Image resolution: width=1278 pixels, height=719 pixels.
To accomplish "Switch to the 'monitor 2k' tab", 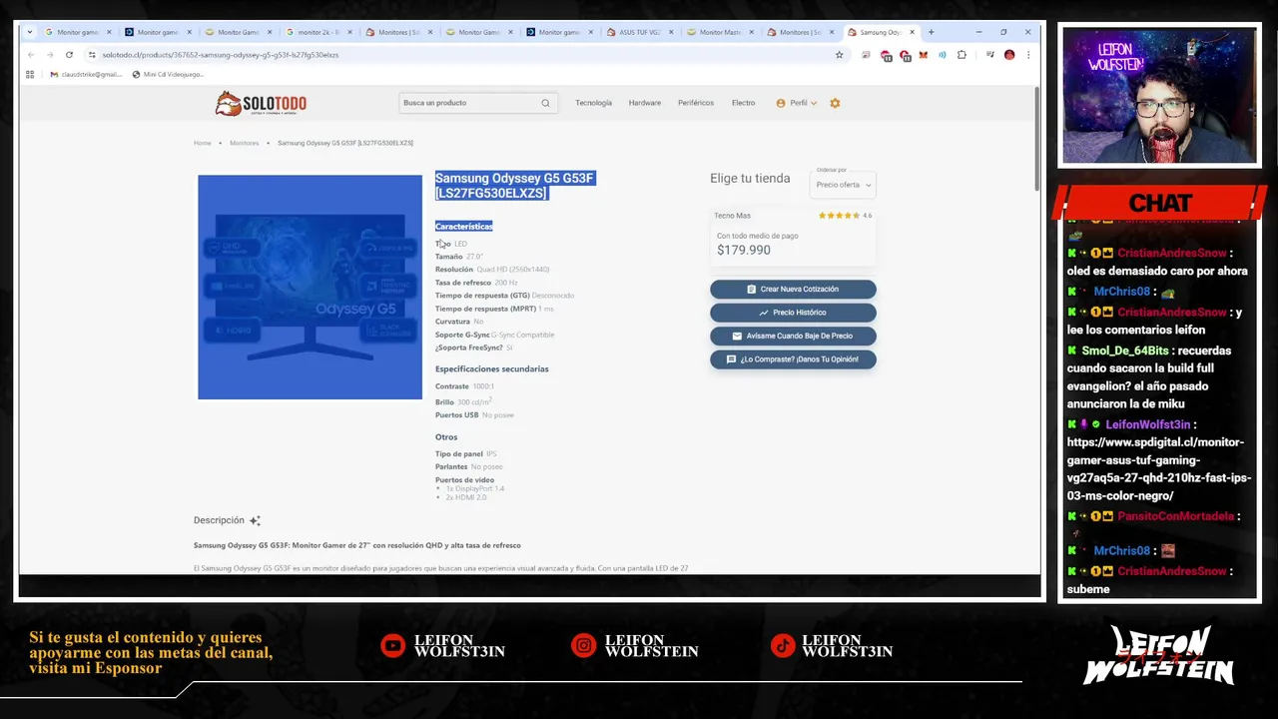I will (x=318, y=32).
